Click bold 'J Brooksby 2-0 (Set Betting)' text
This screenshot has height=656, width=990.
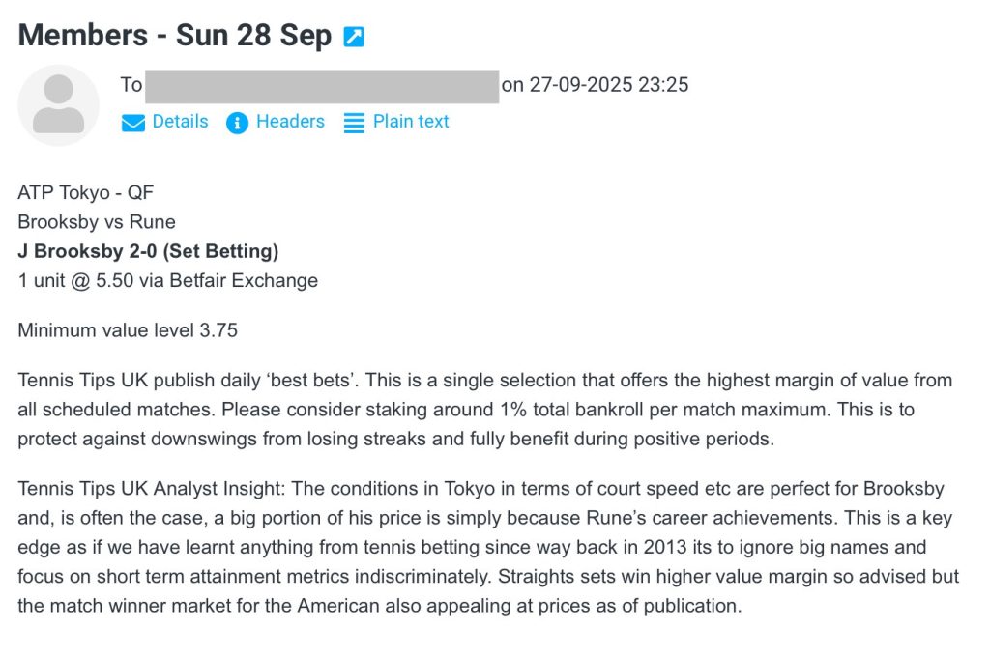coord(148,252)
